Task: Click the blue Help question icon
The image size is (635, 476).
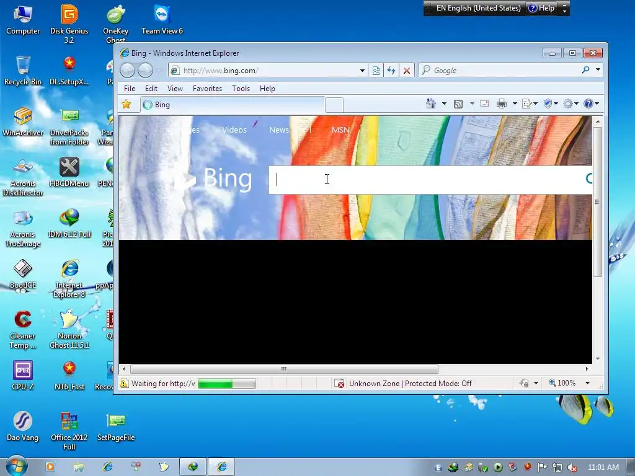Action: click(x=588, y=104)
